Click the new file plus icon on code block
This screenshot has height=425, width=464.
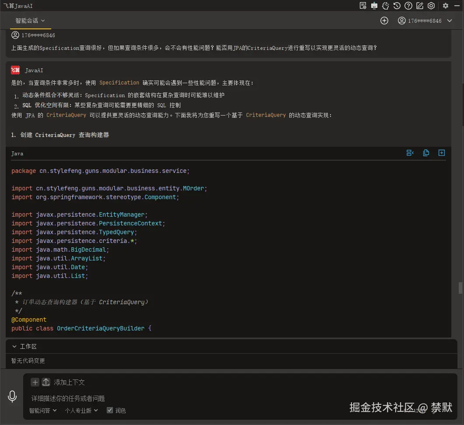[442, 153]
